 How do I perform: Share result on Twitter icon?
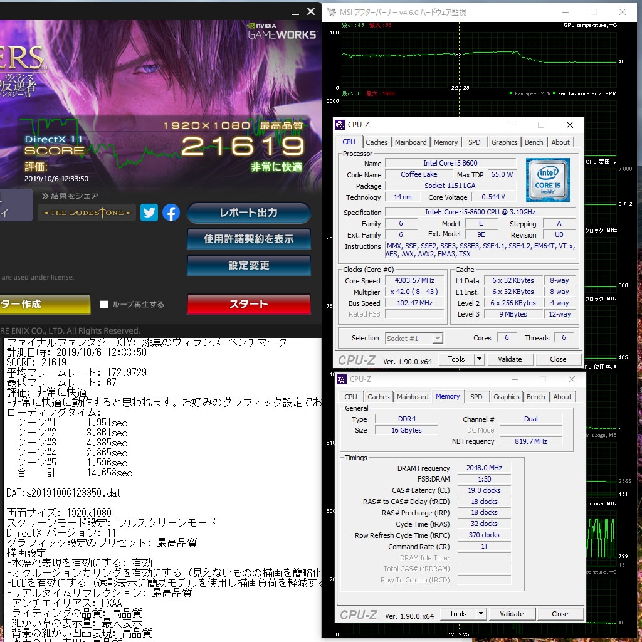pos(149,213)
